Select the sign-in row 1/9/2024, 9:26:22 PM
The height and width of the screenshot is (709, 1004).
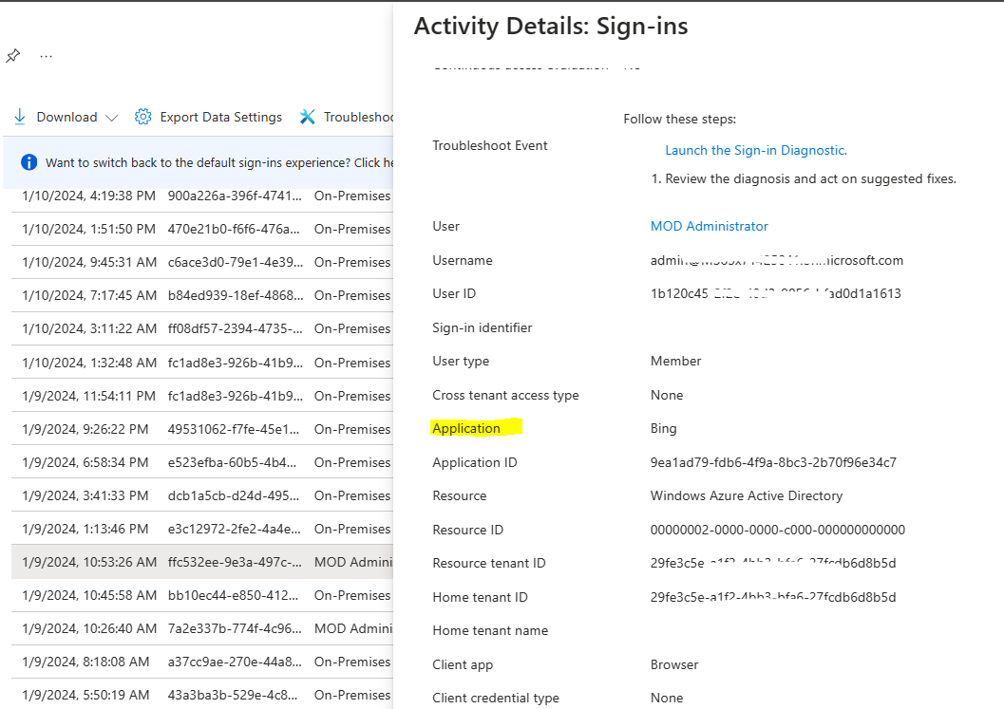tap(201, 429)
